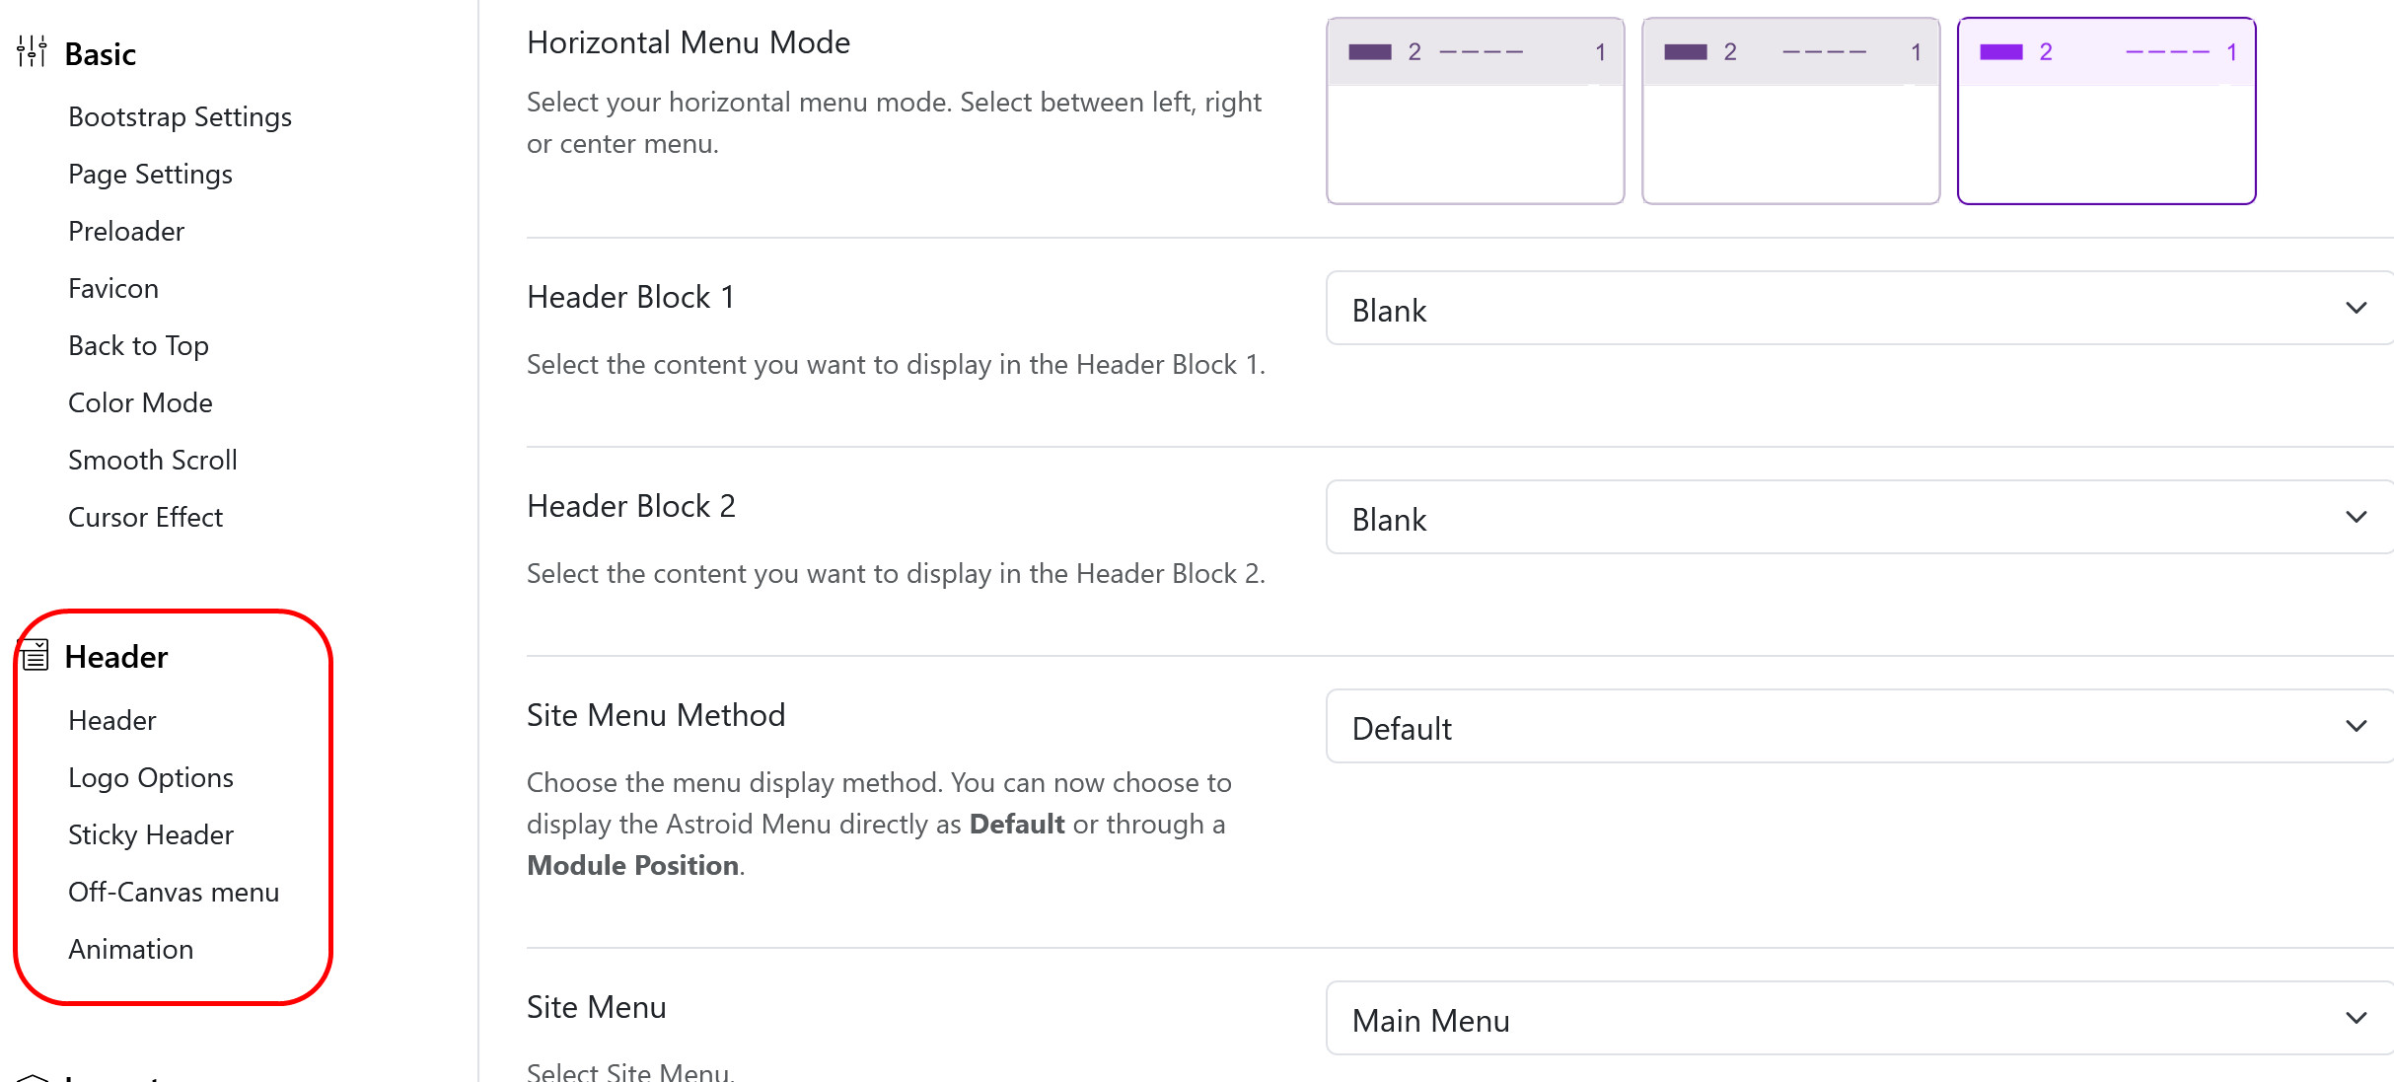The height and width of the screenshot is (1082, 2394).
Task: Select Logo Options under Header
Action: [x=151, y=776]
